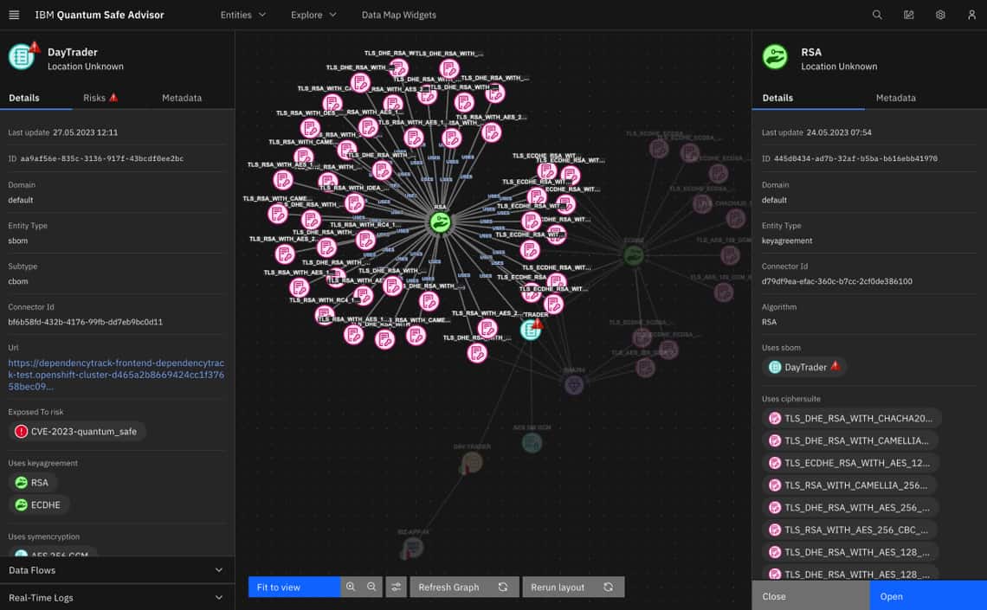Screen dimensions: 987x610
Task: Open the hamburger navigation menu
Action: pyautogui.click(x=14, y=15)
